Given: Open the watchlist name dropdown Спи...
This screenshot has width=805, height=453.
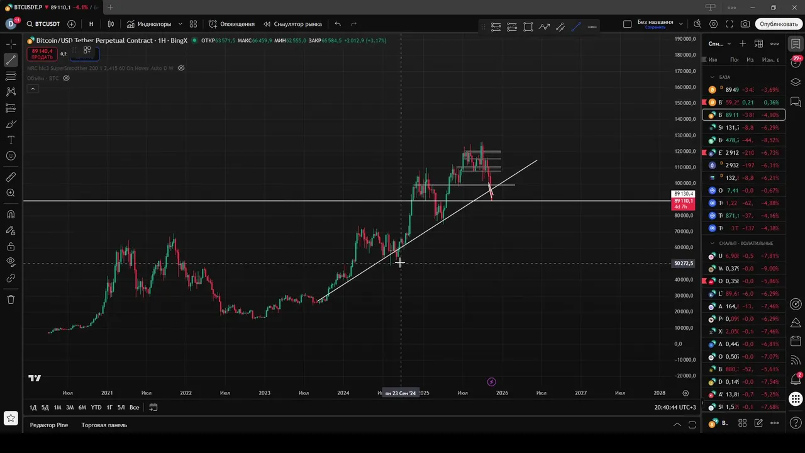Looking at the screenshot, I should (x=720, y=43).
